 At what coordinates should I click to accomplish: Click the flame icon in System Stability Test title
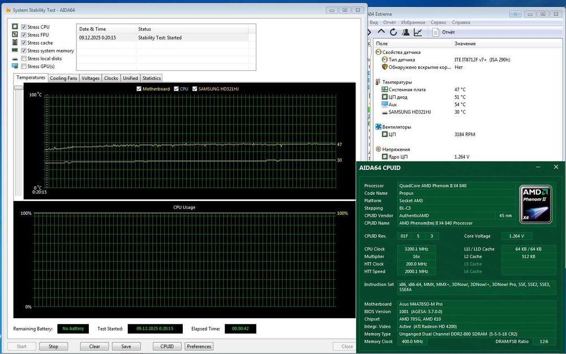click(8, 10)
